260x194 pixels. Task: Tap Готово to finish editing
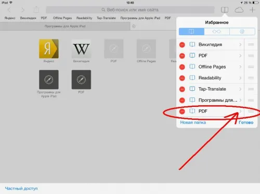[246, 122]
